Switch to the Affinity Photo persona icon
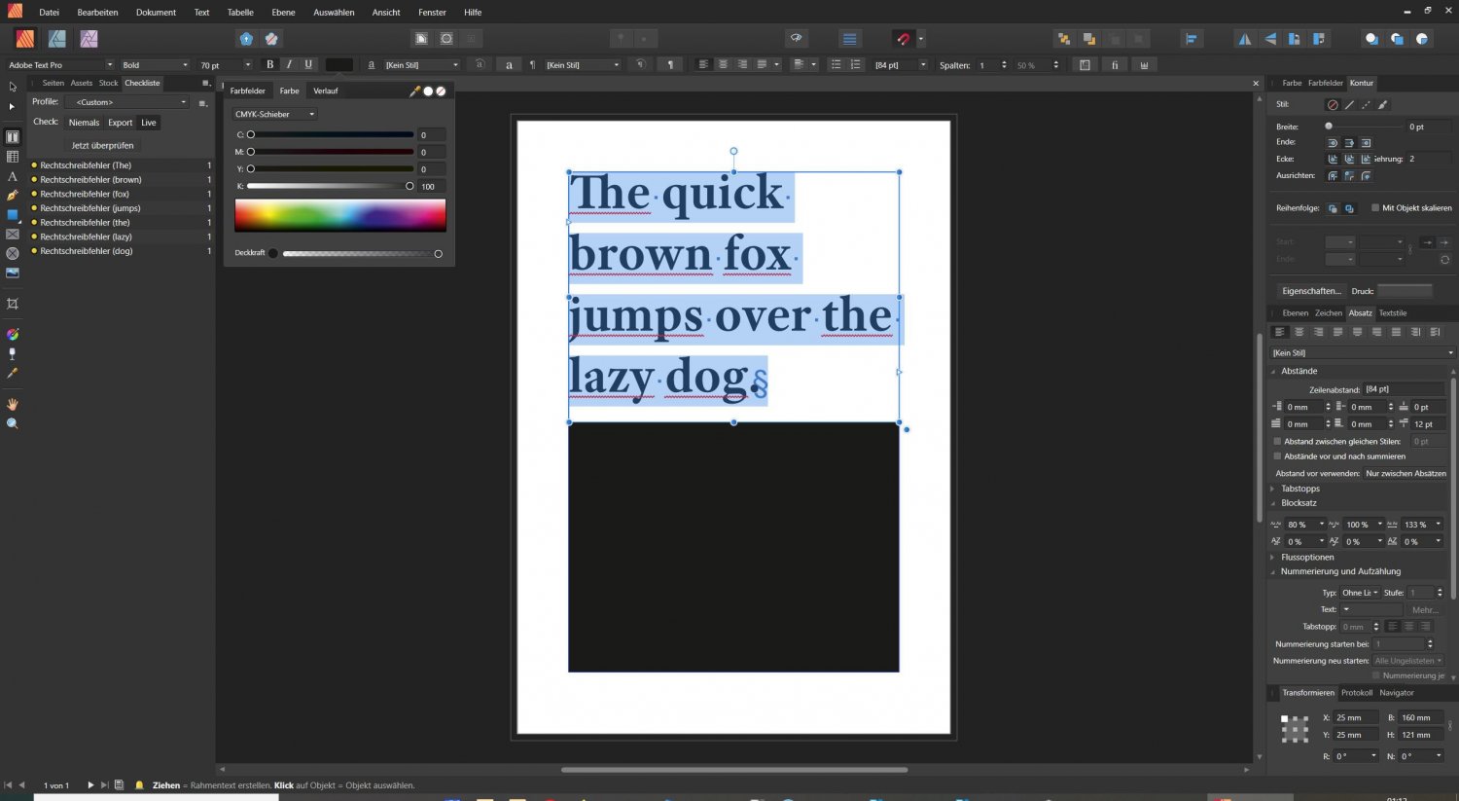1459x801 pixels. pyautogui.click(x=89, y=39)
